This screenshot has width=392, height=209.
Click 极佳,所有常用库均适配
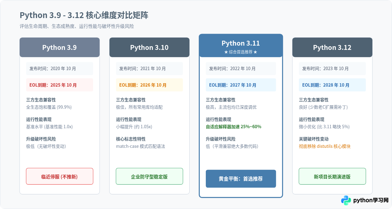pos(139,107)
